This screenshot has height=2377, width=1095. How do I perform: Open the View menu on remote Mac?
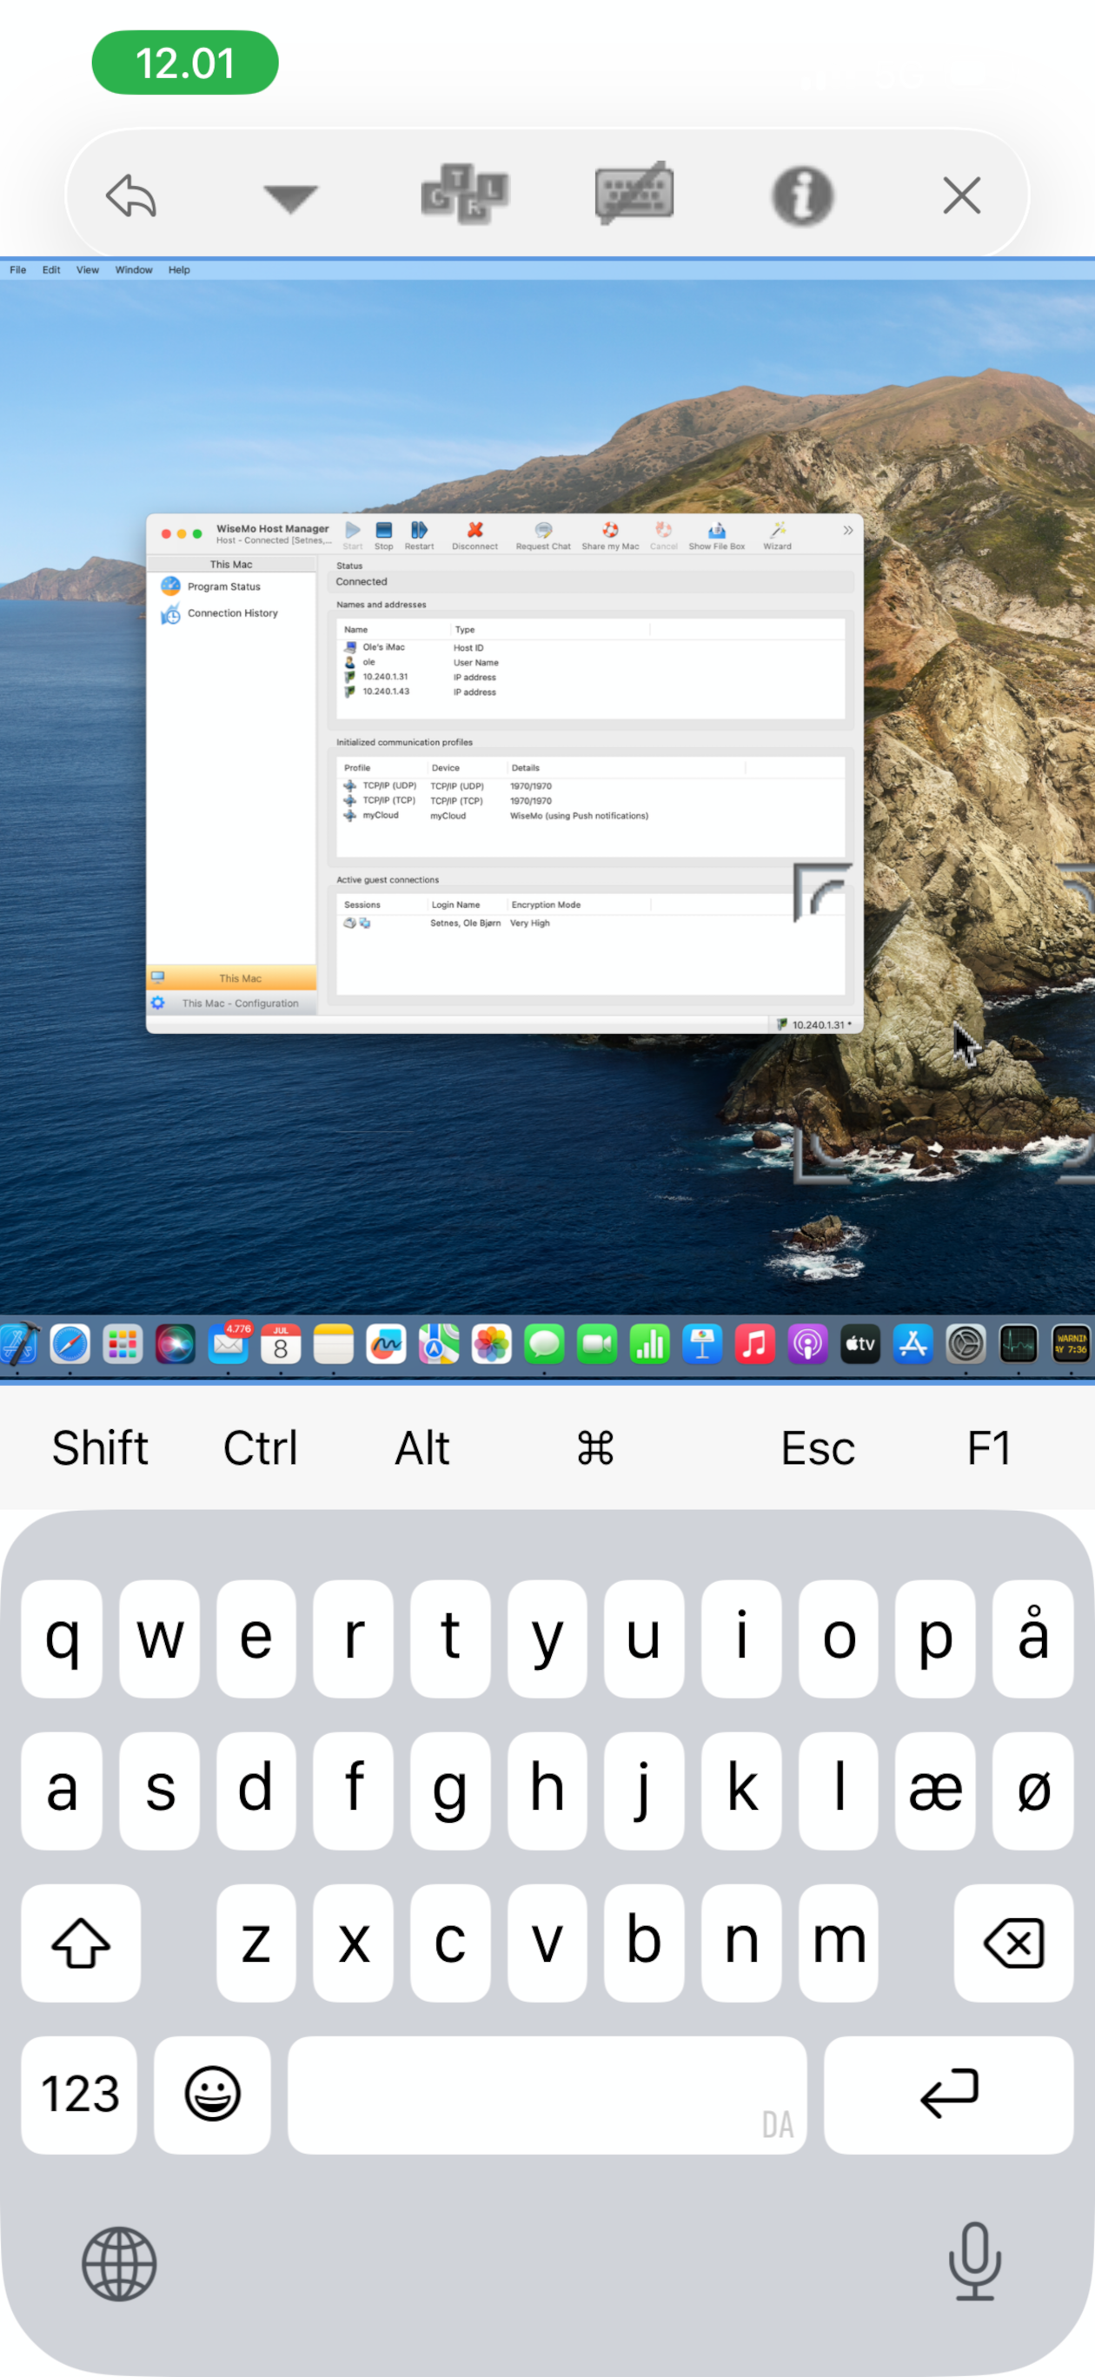[x=88, y=270]
